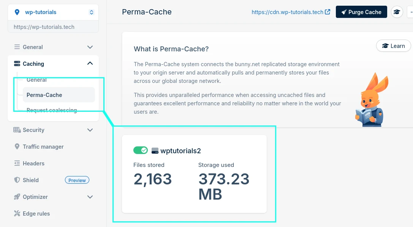Click the Caching server icon in sidebar
Screen dimensions: 413x227
pyautogui.click(x=17, y=64)
